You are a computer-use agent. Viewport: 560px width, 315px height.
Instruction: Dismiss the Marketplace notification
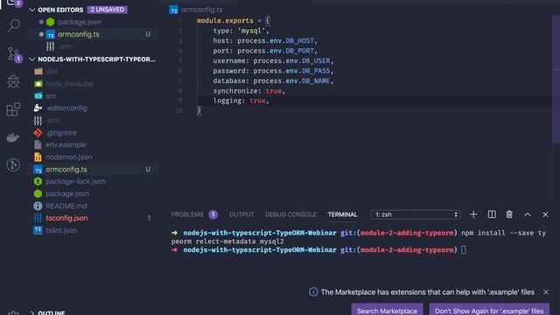click(546, 291)
